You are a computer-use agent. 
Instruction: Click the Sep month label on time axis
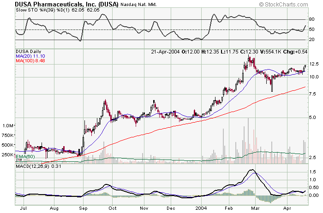point(83,208)
